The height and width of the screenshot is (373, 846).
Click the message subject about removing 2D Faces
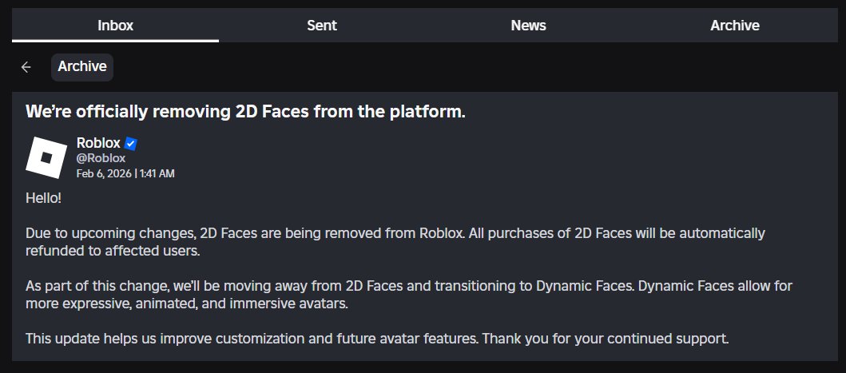245,112
